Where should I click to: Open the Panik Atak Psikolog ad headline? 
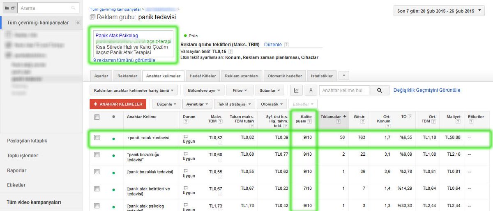pos(117,36)
